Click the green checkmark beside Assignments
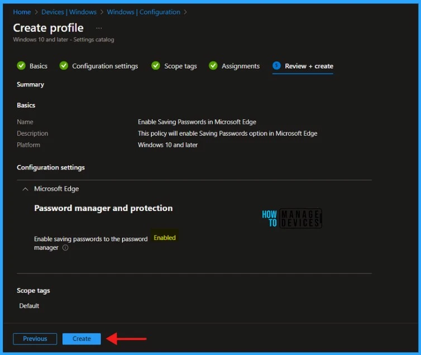Screen dimensions: 421x355 213,66
